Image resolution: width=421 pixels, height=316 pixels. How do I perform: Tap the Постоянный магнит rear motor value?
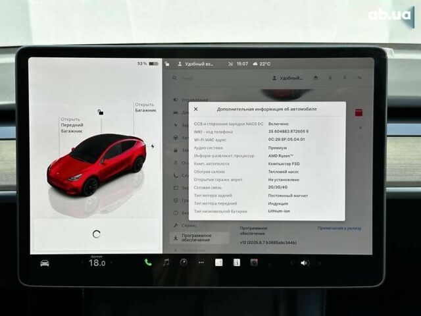288,196
